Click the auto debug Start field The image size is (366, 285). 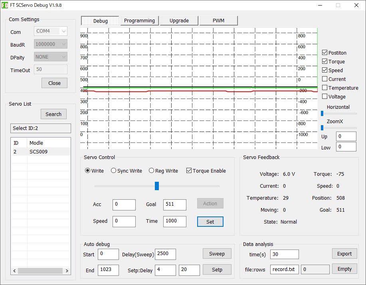click(108, 254)
